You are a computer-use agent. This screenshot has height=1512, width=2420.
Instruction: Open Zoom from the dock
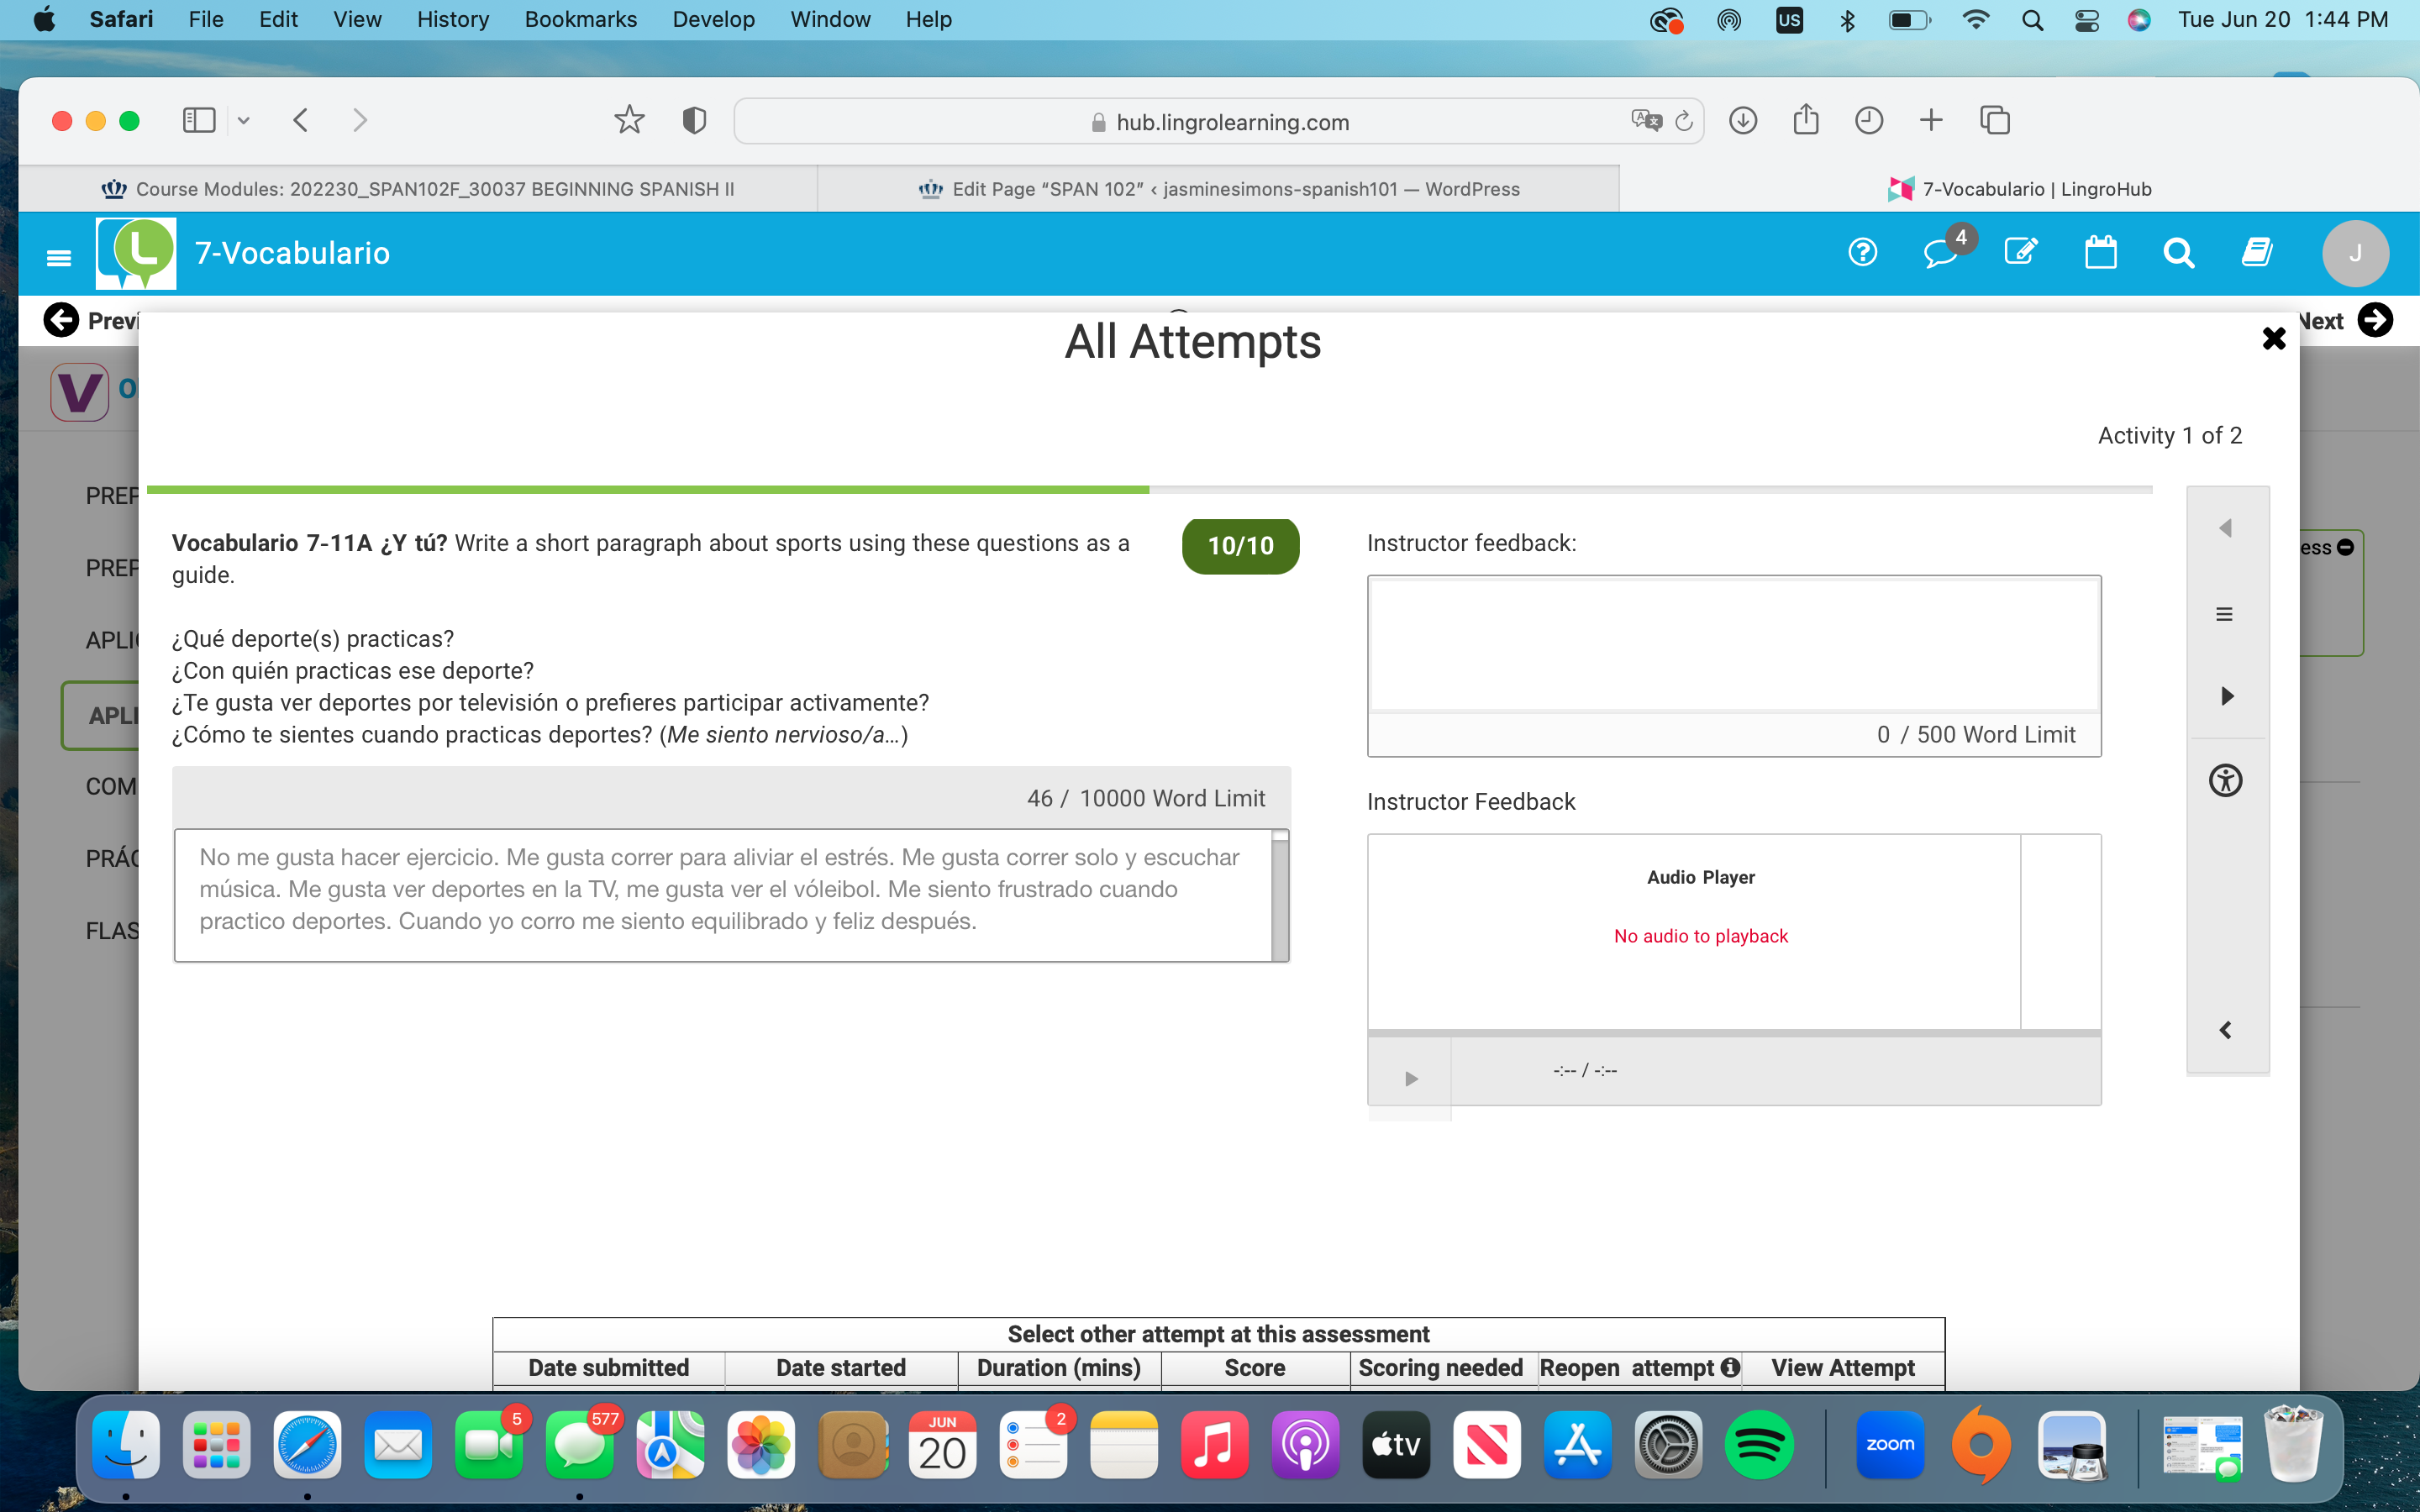(1889, 1445)
